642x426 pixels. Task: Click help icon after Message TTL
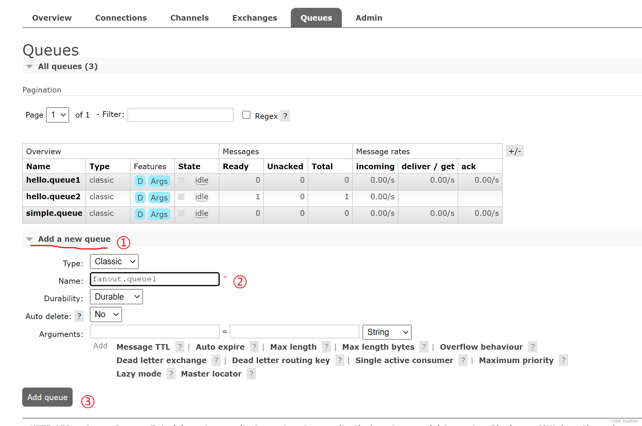click(180, 347)
